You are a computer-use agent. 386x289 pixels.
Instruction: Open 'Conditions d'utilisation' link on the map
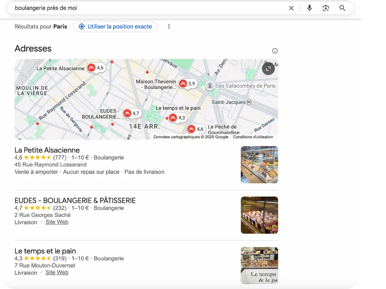click(253, 137)
